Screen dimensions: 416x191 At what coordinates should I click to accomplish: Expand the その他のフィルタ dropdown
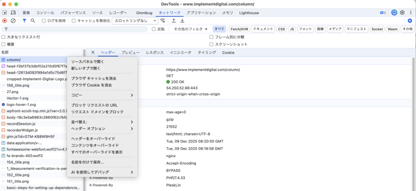point(191,29)
